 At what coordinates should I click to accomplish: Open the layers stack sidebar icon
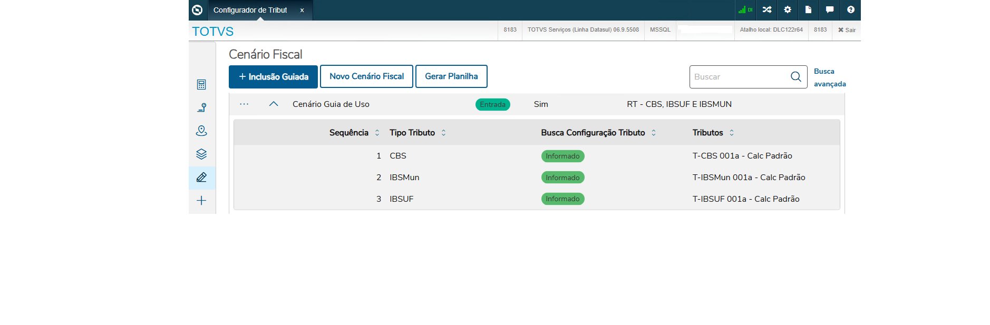tap(201, 154)
